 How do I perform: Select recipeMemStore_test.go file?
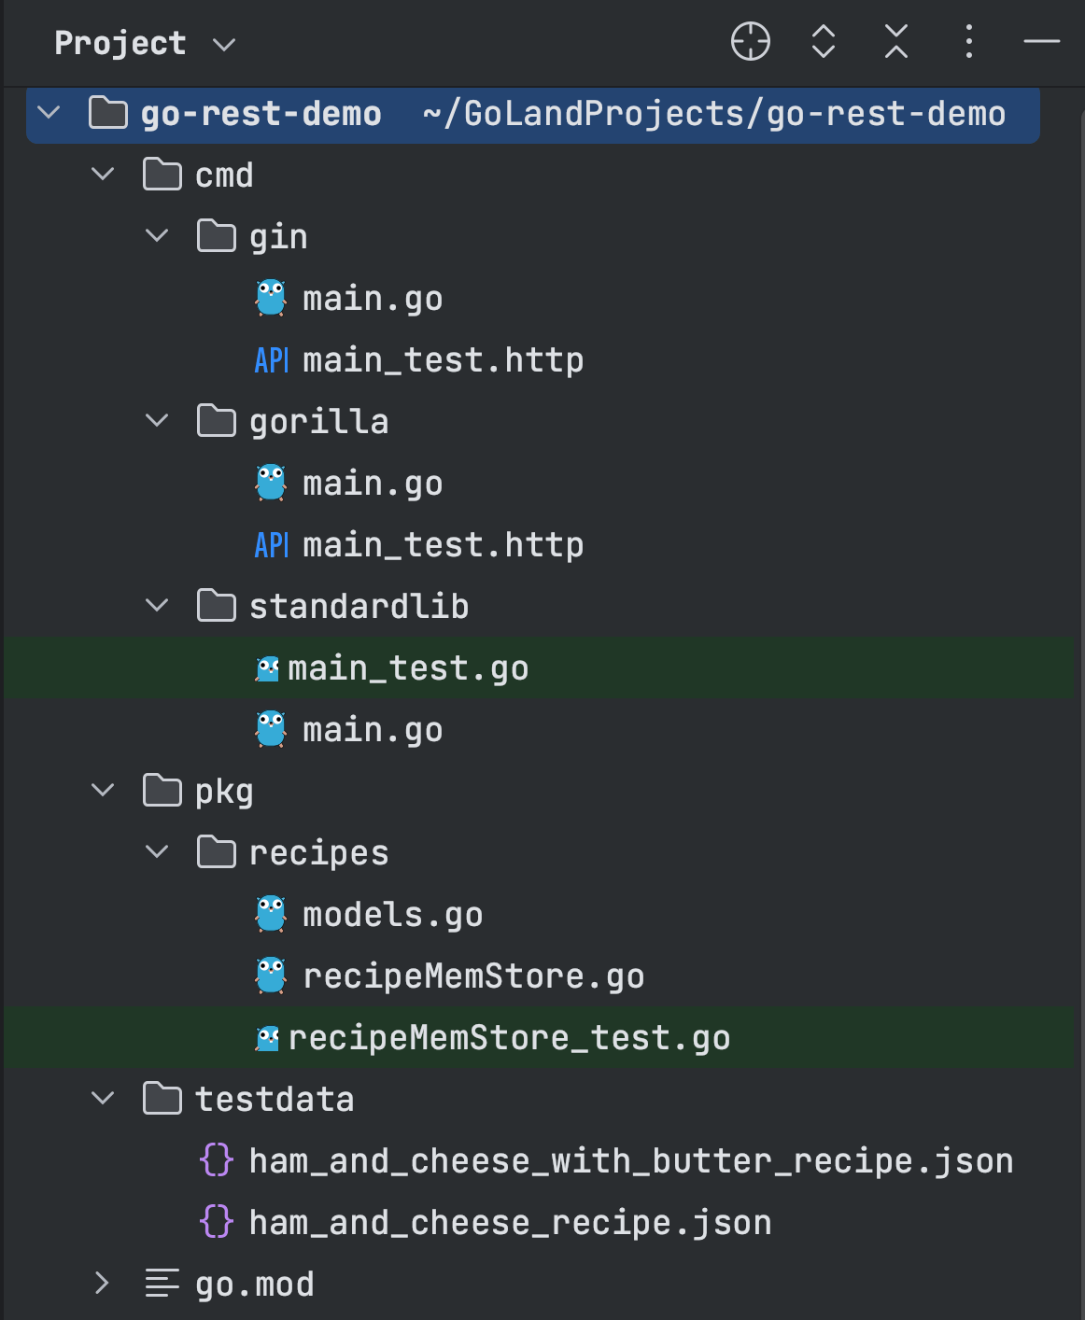coord(509,1038)
